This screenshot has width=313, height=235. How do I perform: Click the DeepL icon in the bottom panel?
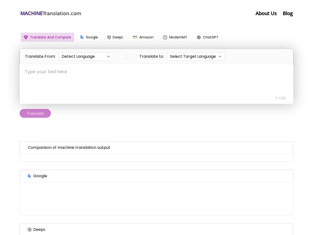pos(29,229)
